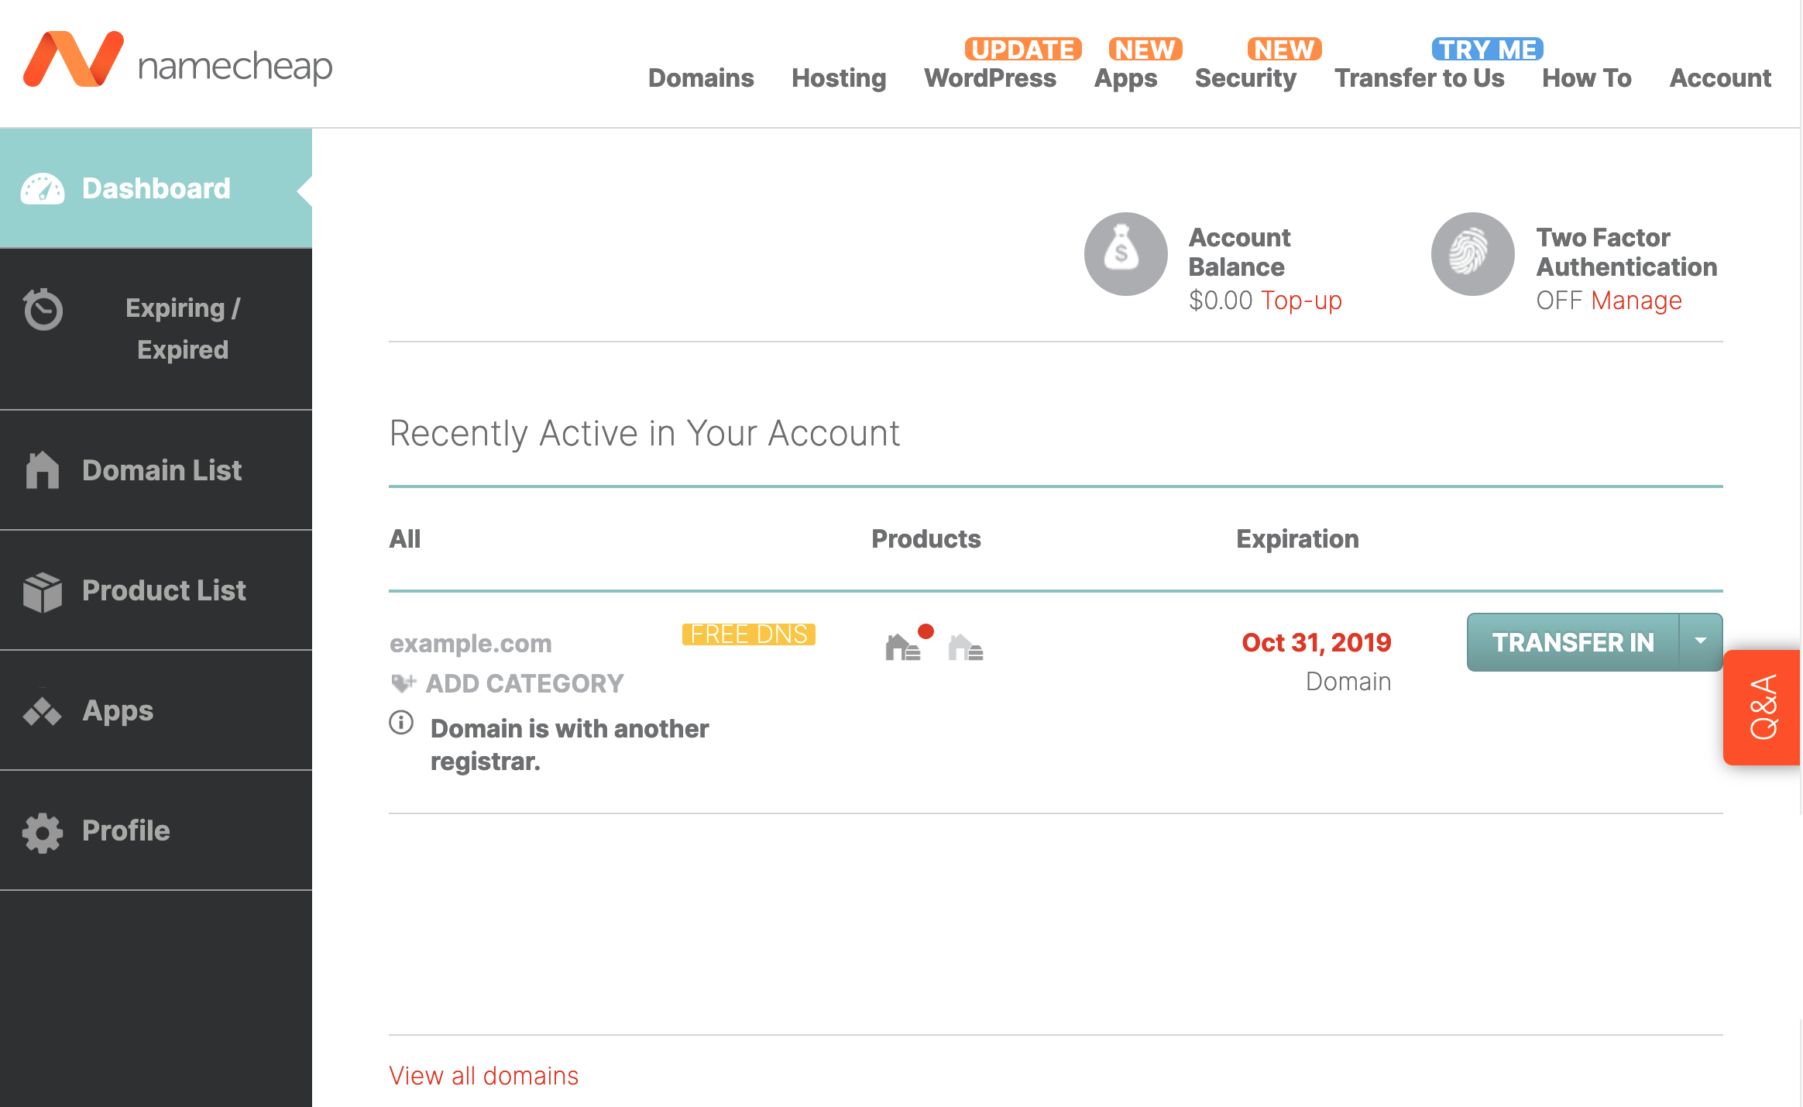Expand the Transfer In dropdown arrow
This screenshot has height=1107, width=1803.
click(1701, 641)
